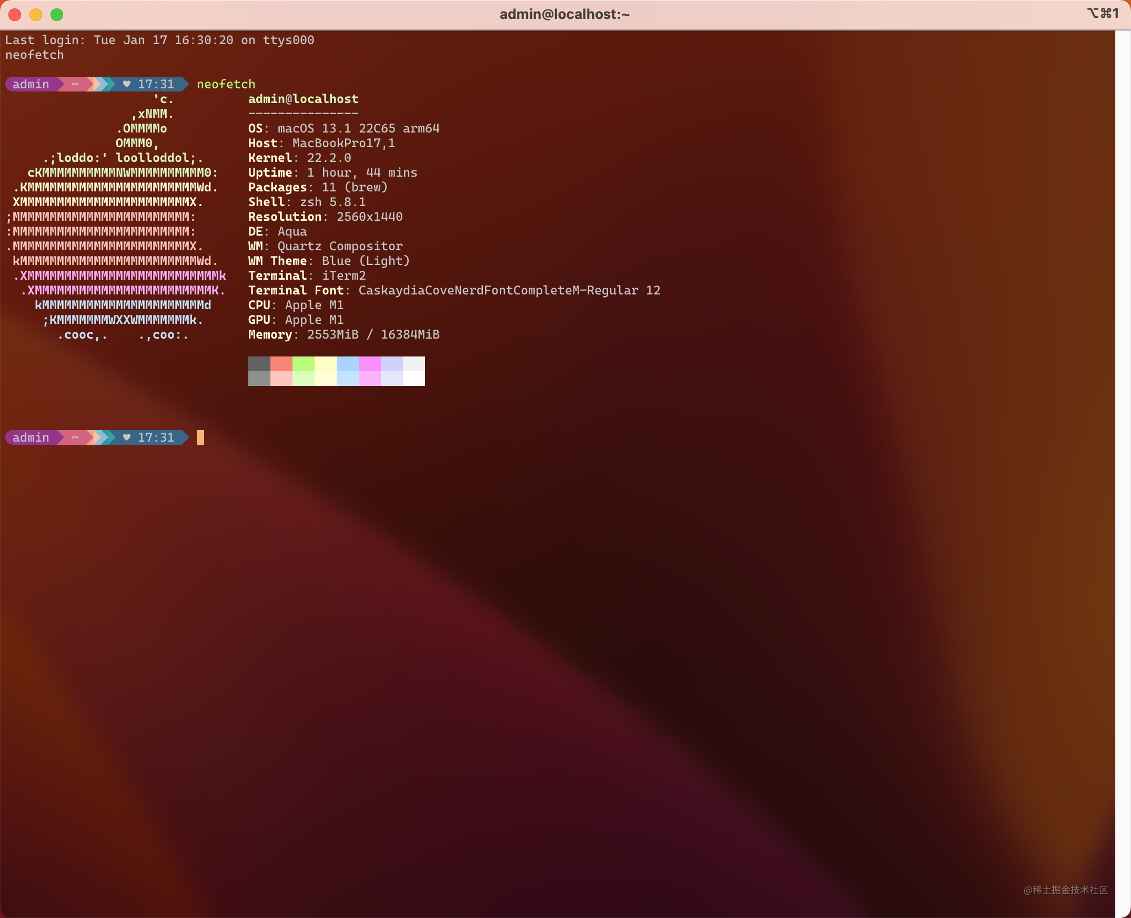Click the heart icon in first prompt
The width and height of the screenshot is (1131, 918).
126,84
